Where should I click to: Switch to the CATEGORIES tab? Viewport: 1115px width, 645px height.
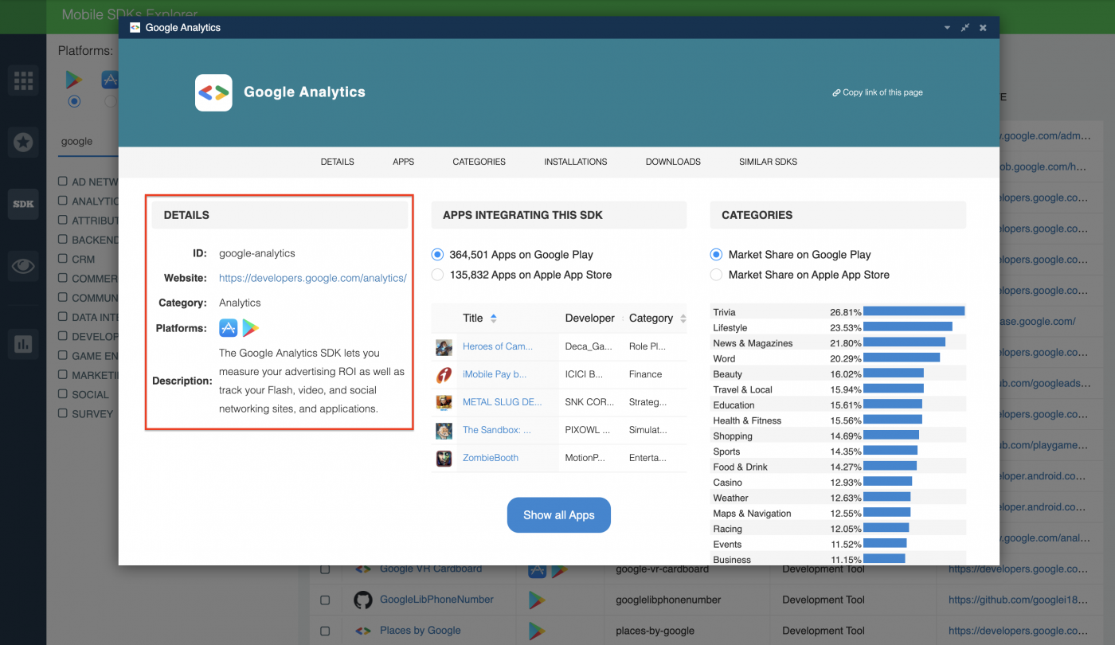coord(479,162)
